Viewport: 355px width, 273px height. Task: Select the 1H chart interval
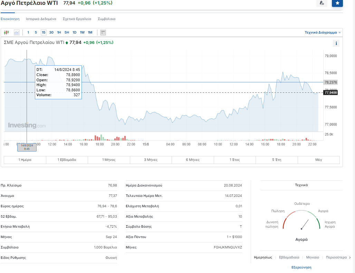(x=59, y=33)
